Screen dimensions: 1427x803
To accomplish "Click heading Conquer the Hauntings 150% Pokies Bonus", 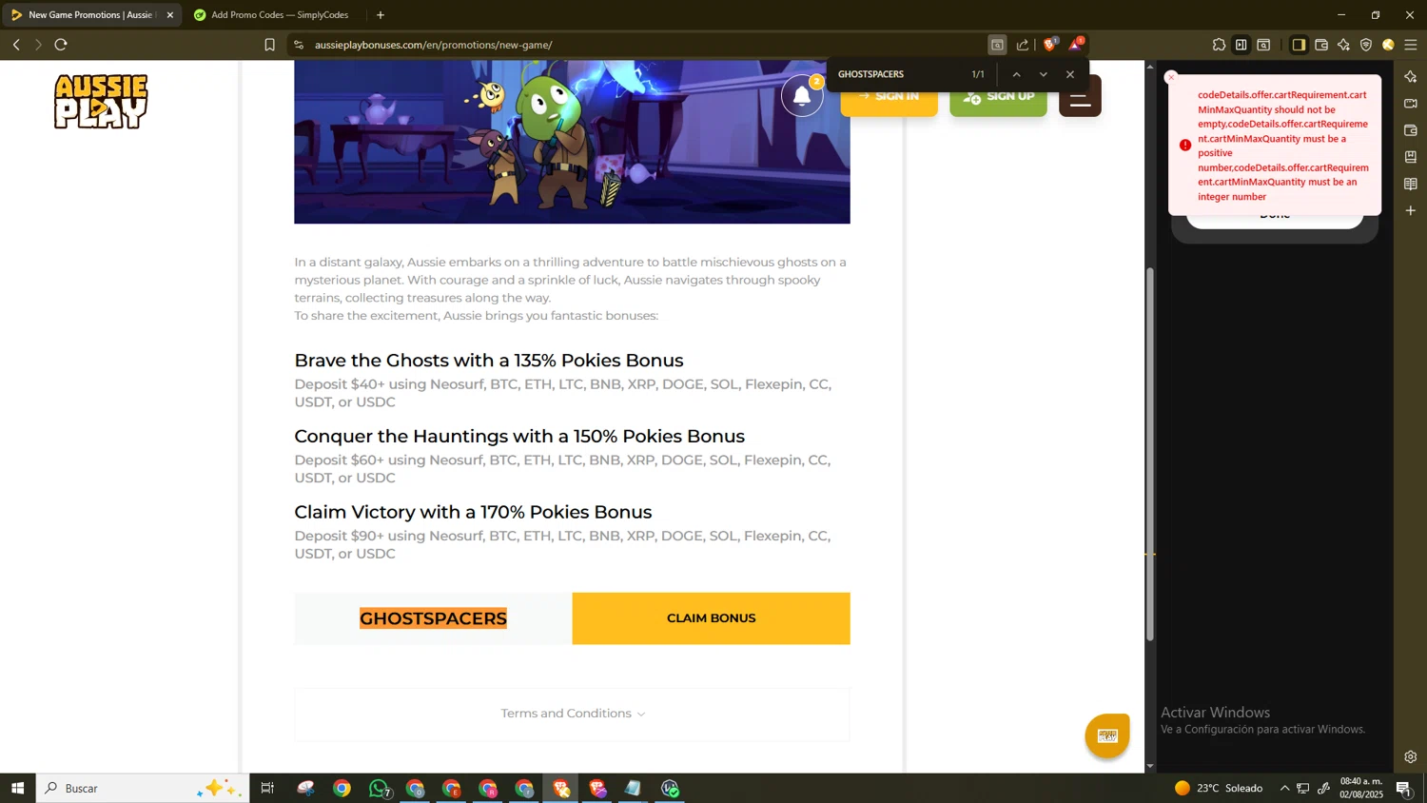I will [519, 437].
